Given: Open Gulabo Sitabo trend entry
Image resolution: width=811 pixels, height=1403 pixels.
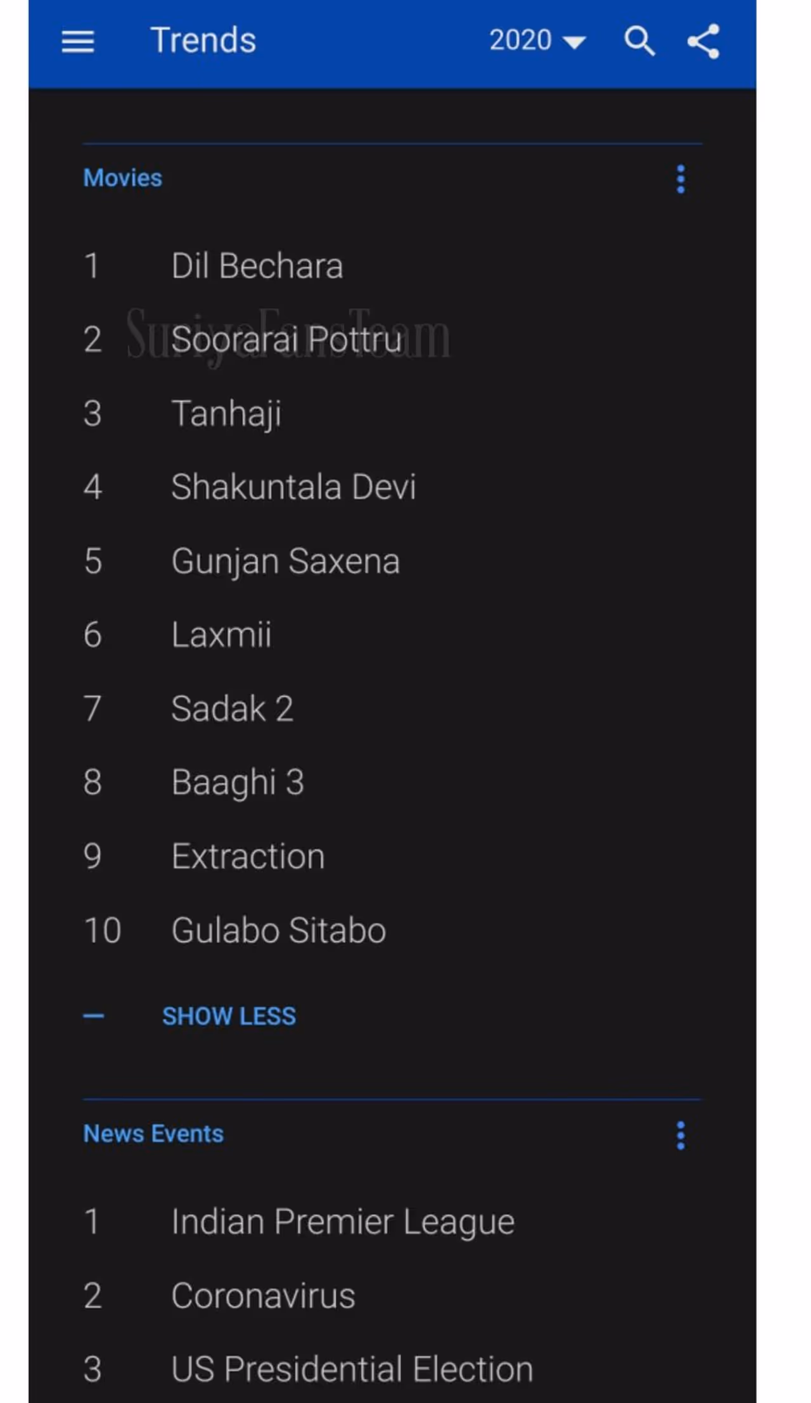Looking at the screenshot, I should (x=278, y=930).
